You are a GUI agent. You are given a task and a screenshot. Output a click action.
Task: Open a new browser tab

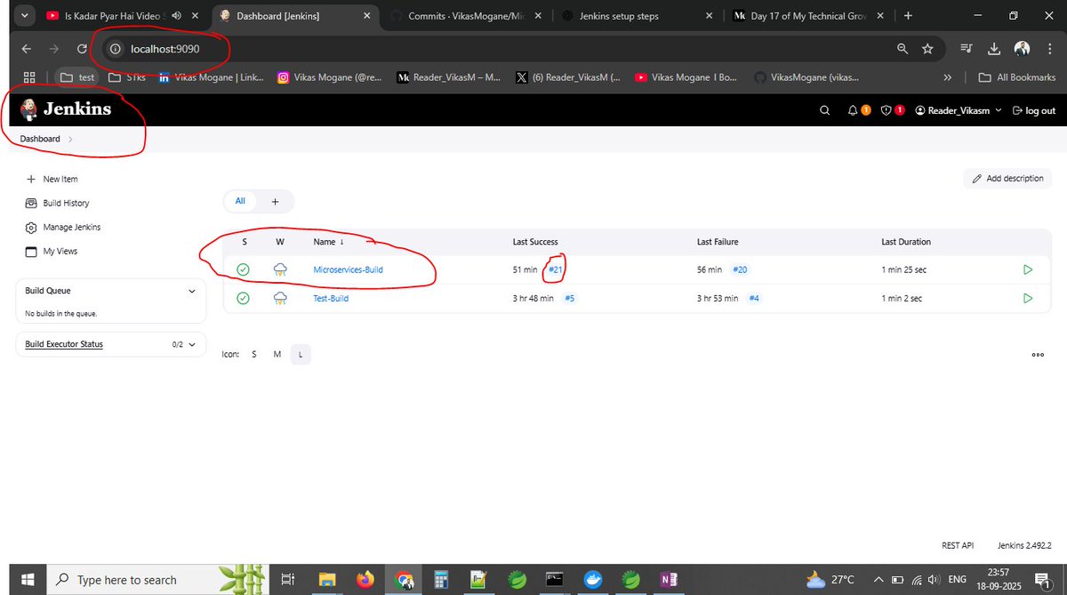pyautogui.click(x=908, y=16)
